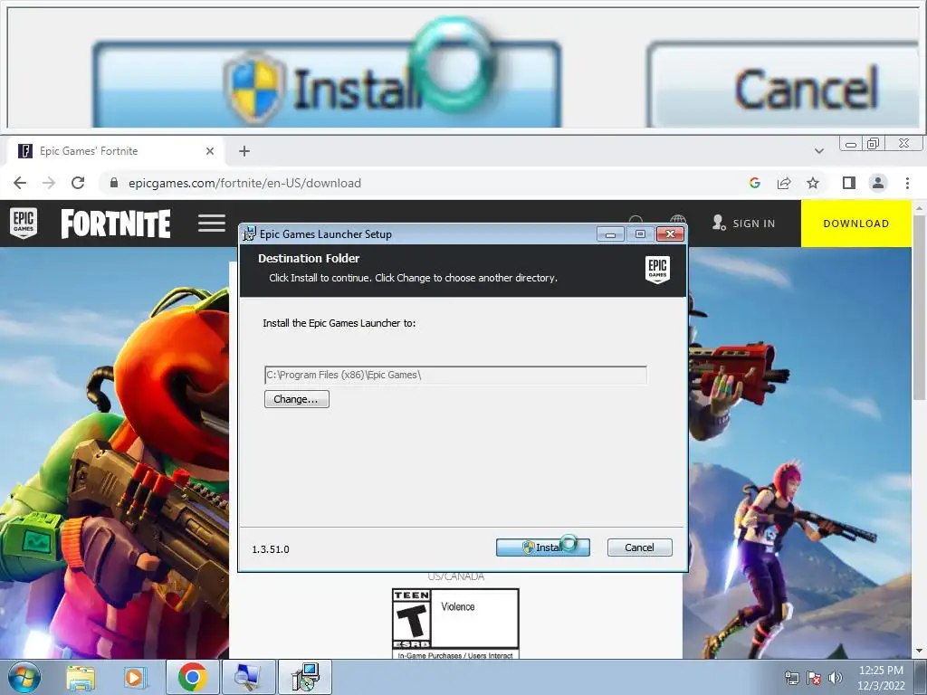Click Chrome icon in taskbar

tap(192, 677)
